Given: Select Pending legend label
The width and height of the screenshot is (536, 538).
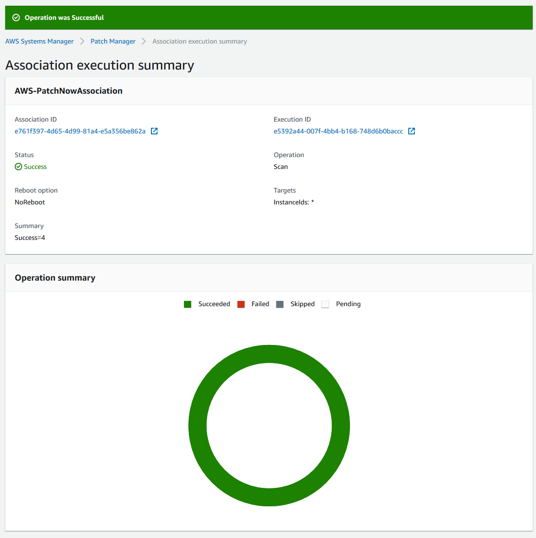Looking at the screenshot, I should point(348,304).
